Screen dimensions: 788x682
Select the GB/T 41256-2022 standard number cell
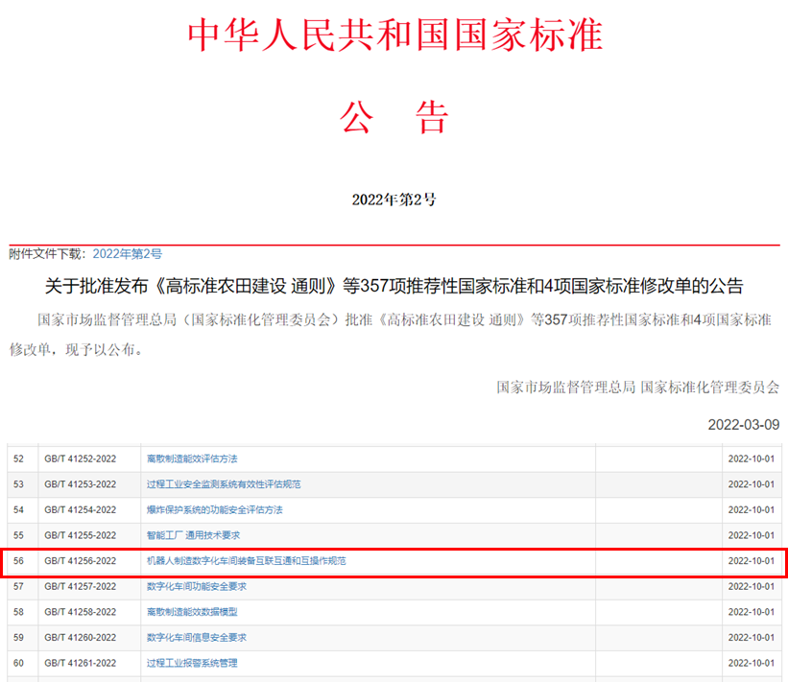(x=81, y=560)
